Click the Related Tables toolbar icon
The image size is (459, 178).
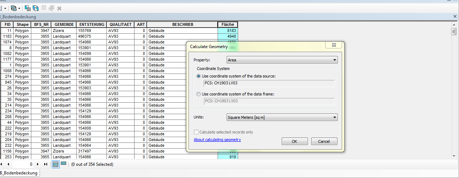click(14, 8)
